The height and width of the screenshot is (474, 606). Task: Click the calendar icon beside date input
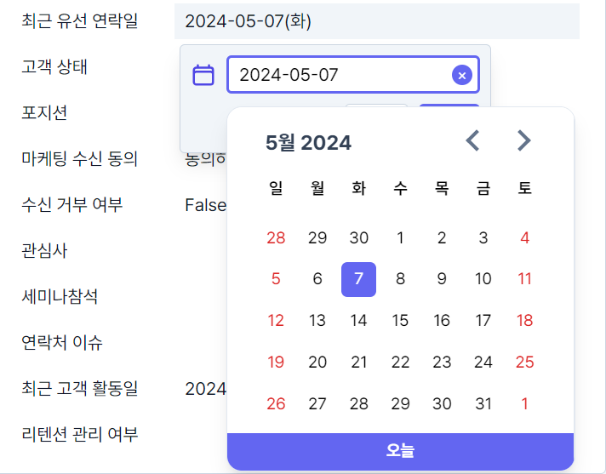pyautogui.click(x=203, y=75)
